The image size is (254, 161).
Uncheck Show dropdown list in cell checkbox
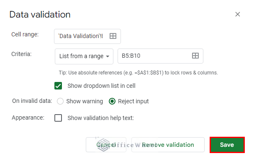pyautogui.click(x=58, y=86)
